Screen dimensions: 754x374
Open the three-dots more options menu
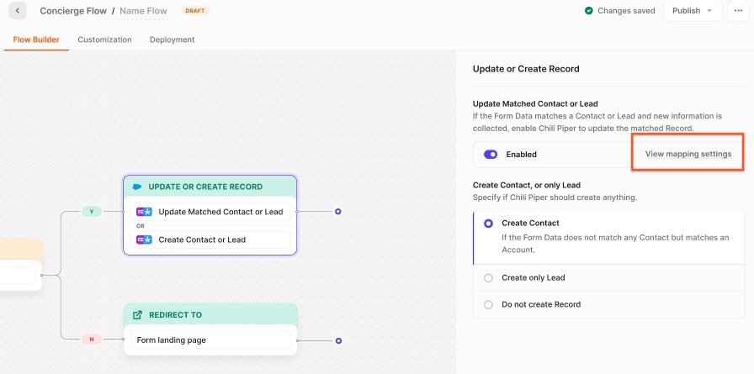[x=739, y=11]
